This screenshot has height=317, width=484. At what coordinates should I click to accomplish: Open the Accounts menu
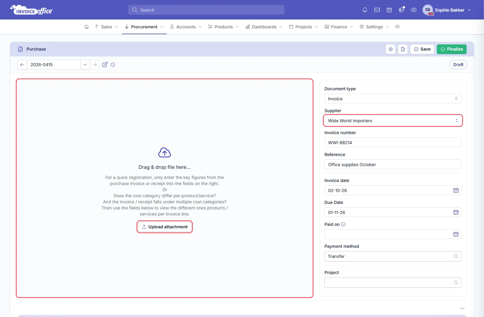click(186, 27)
